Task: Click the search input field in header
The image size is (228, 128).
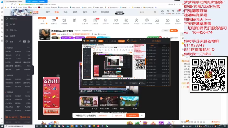Action: [x=146, y=12]
